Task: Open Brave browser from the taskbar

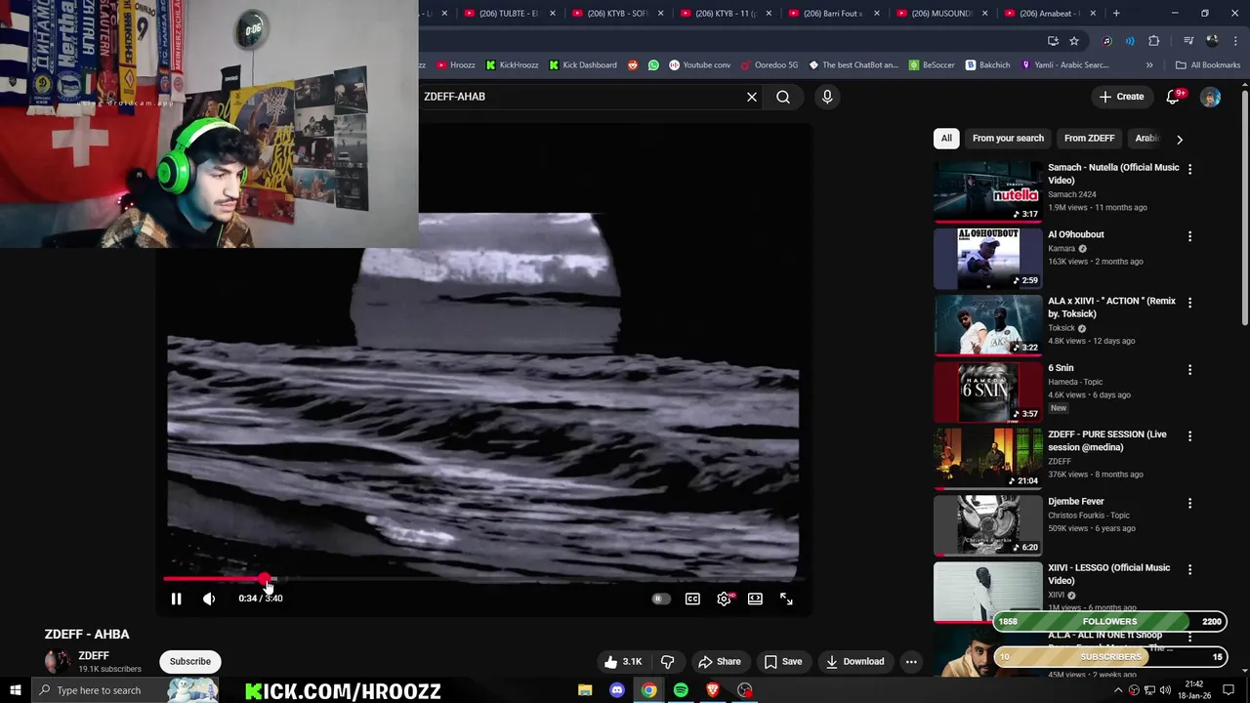Action: tap(713, 690)
